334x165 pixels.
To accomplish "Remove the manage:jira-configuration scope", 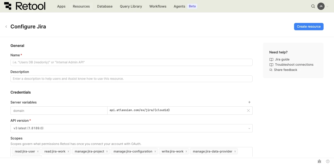I will [x=155, y=151].
